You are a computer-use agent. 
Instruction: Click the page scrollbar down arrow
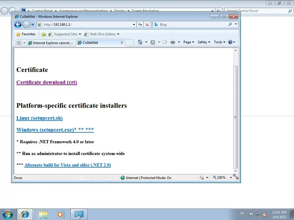[236, 171]
